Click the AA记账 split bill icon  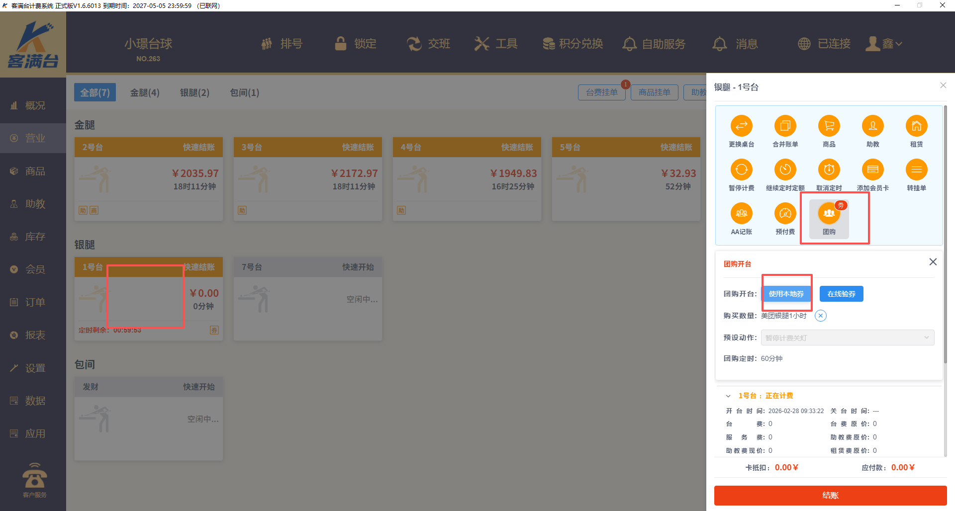click(x=741, y=214)
